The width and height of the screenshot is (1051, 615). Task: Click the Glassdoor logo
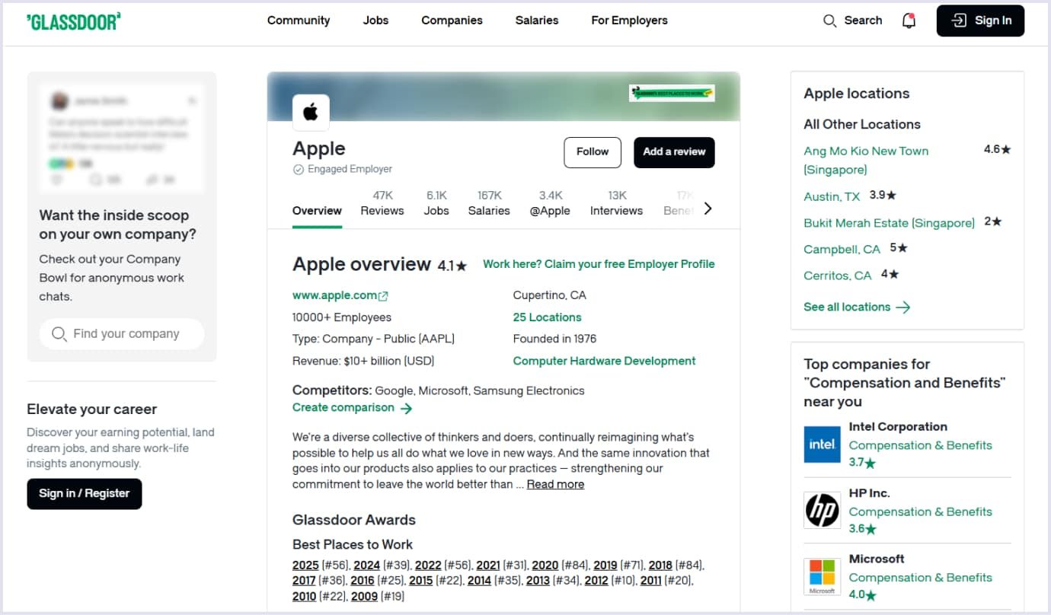tap(73, 21)
